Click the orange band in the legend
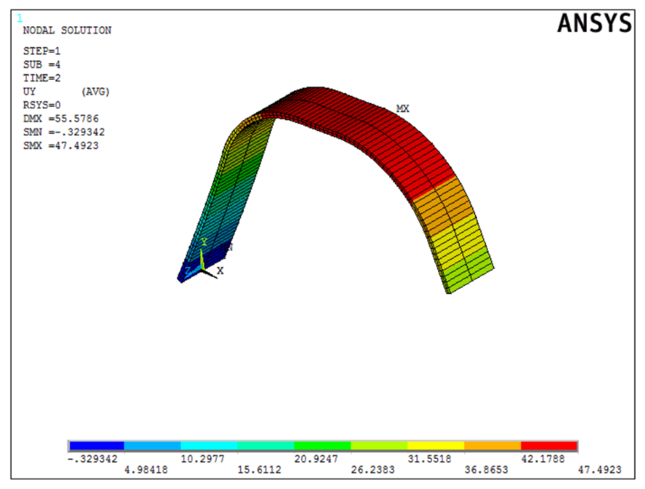The width and height of the screenshot is (645, 489). [492, 446]
